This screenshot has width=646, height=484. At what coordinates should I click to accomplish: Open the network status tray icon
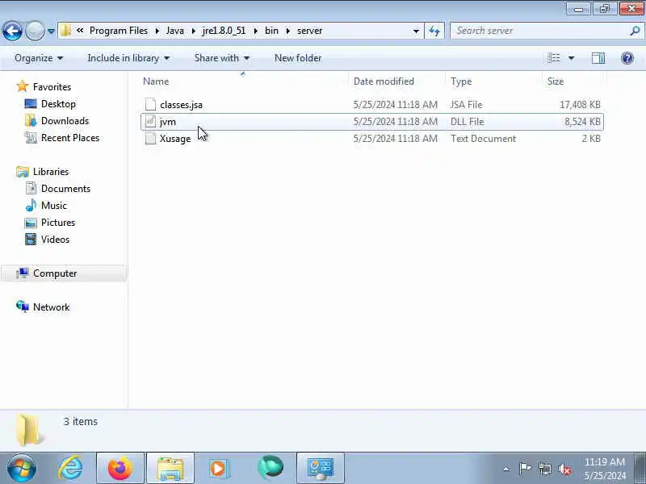pos(544,469)
